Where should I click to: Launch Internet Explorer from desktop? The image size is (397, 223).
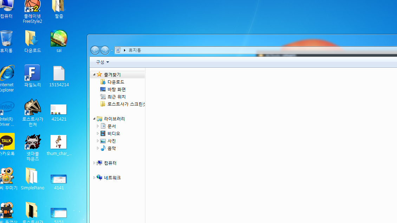coord(7,79)
